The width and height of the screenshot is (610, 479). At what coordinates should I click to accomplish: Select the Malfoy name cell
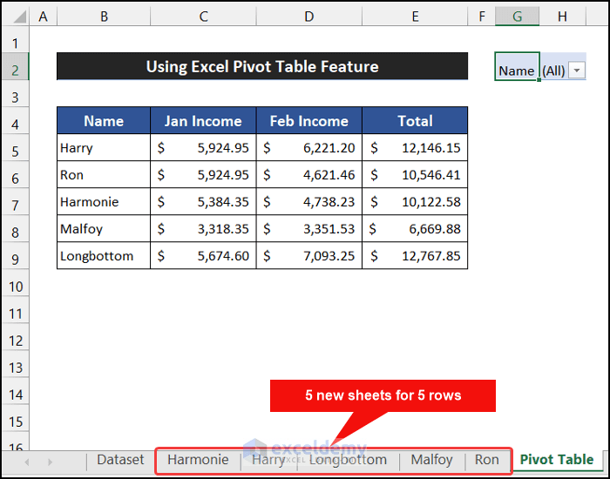(104, 228)
